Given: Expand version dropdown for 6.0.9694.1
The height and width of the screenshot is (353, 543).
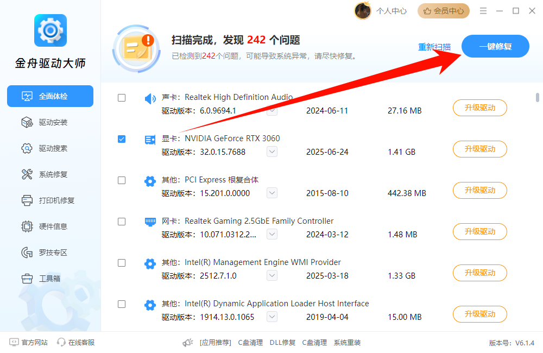Looking at the screenshot, I should [x=272, y=110].
